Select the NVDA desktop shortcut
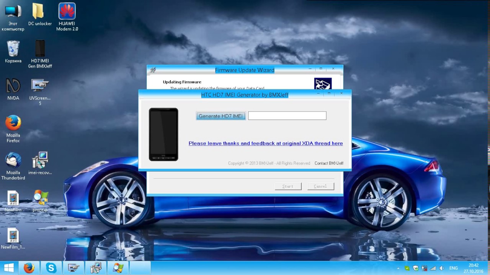 (13, 89)
